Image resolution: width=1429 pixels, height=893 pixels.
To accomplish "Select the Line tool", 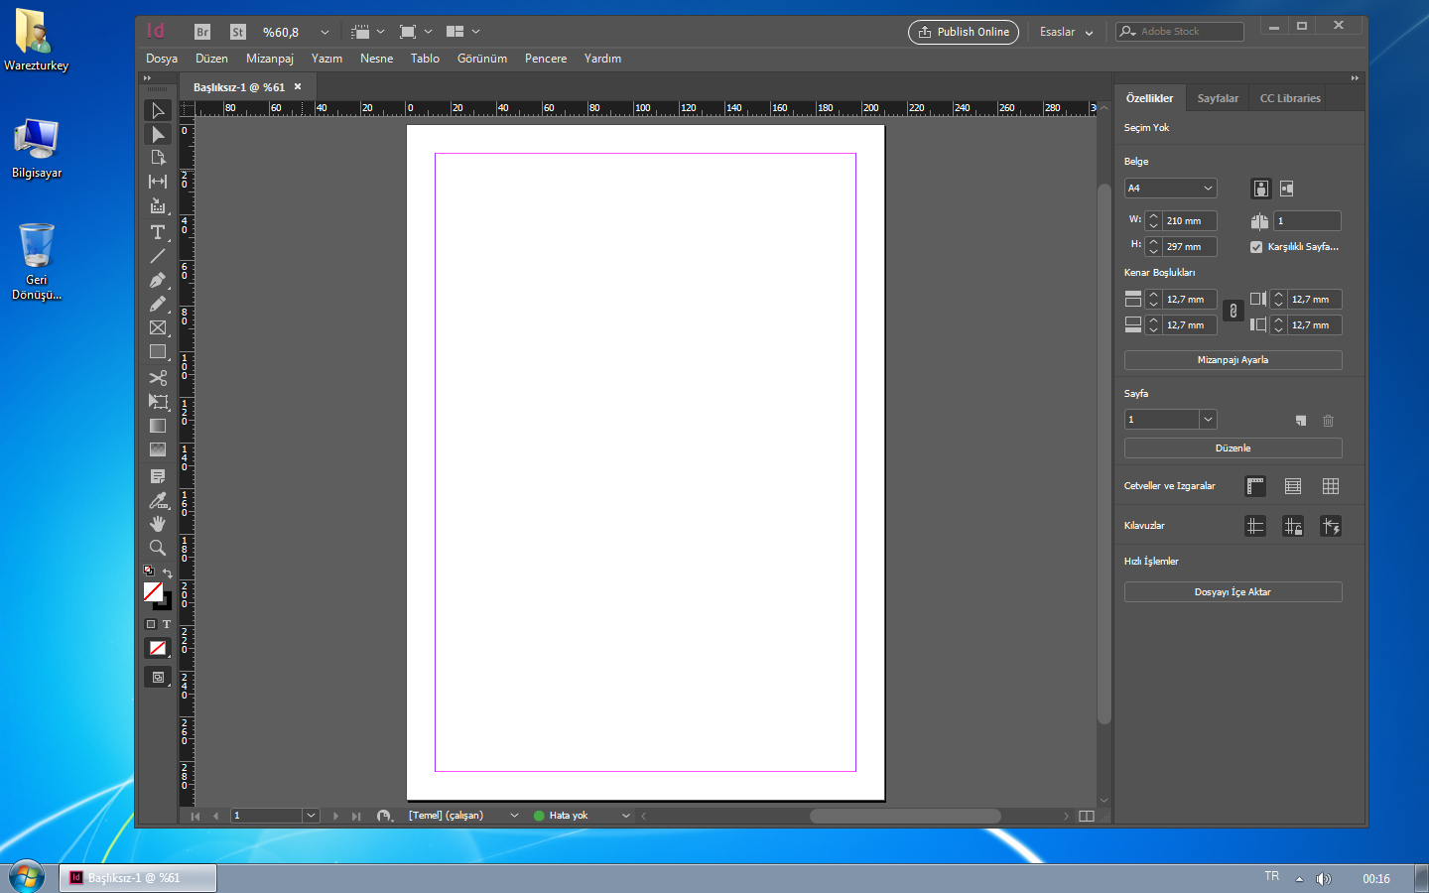I will pyautogui.click(x=157, y=256).
